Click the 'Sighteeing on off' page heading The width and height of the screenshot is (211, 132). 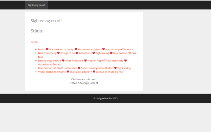coord(46,21)
